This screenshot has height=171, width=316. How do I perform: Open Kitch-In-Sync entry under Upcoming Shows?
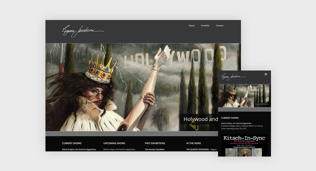tap(119, 149)
